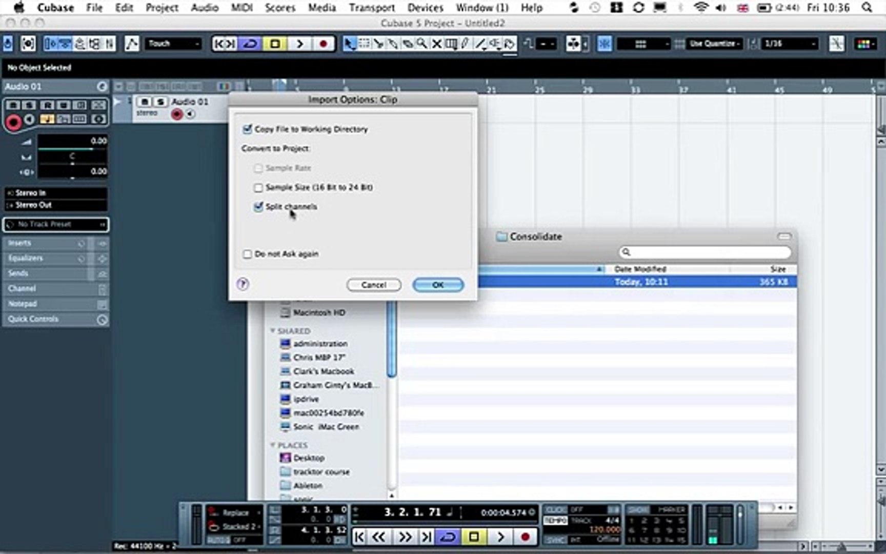Open the File menu

click(94, 8)
